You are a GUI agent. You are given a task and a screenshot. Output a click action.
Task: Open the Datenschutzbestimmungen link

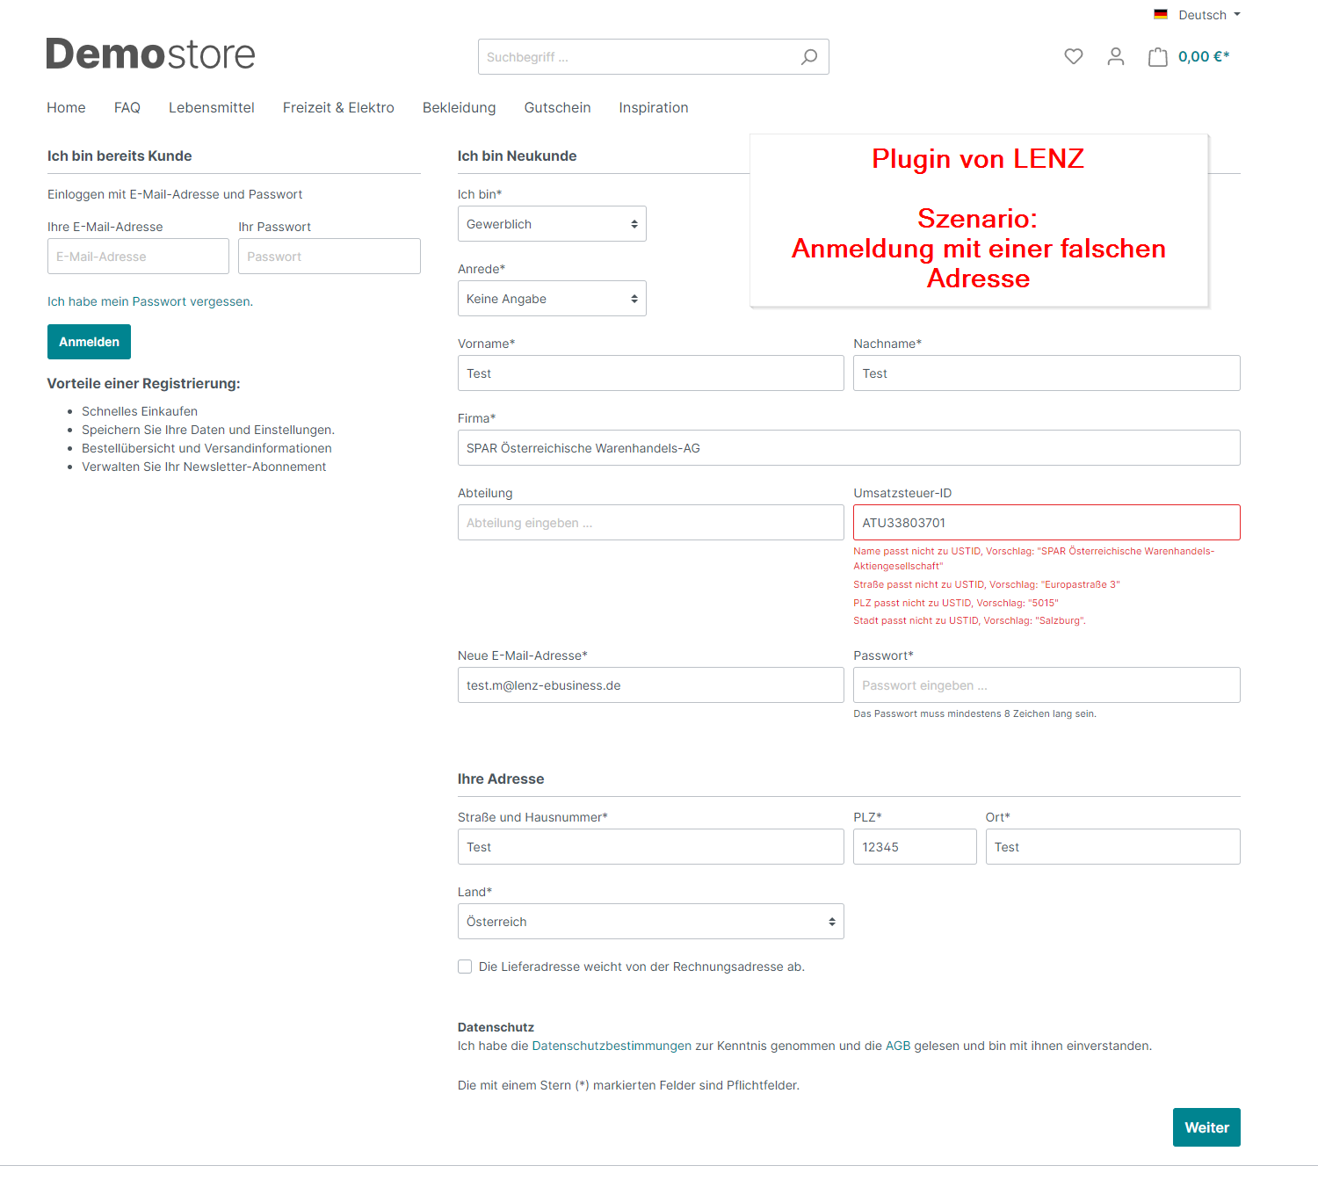[x=612, y=1046]
